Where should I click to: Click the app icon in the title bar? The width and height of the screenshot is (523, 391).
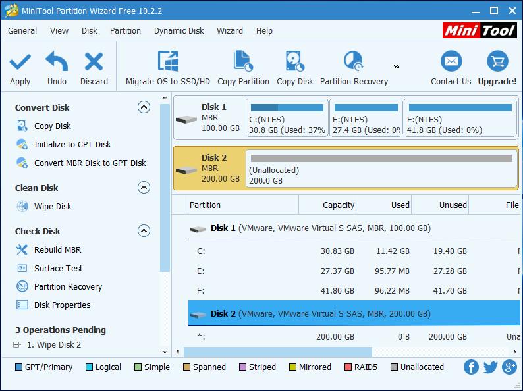click(12, 11)
